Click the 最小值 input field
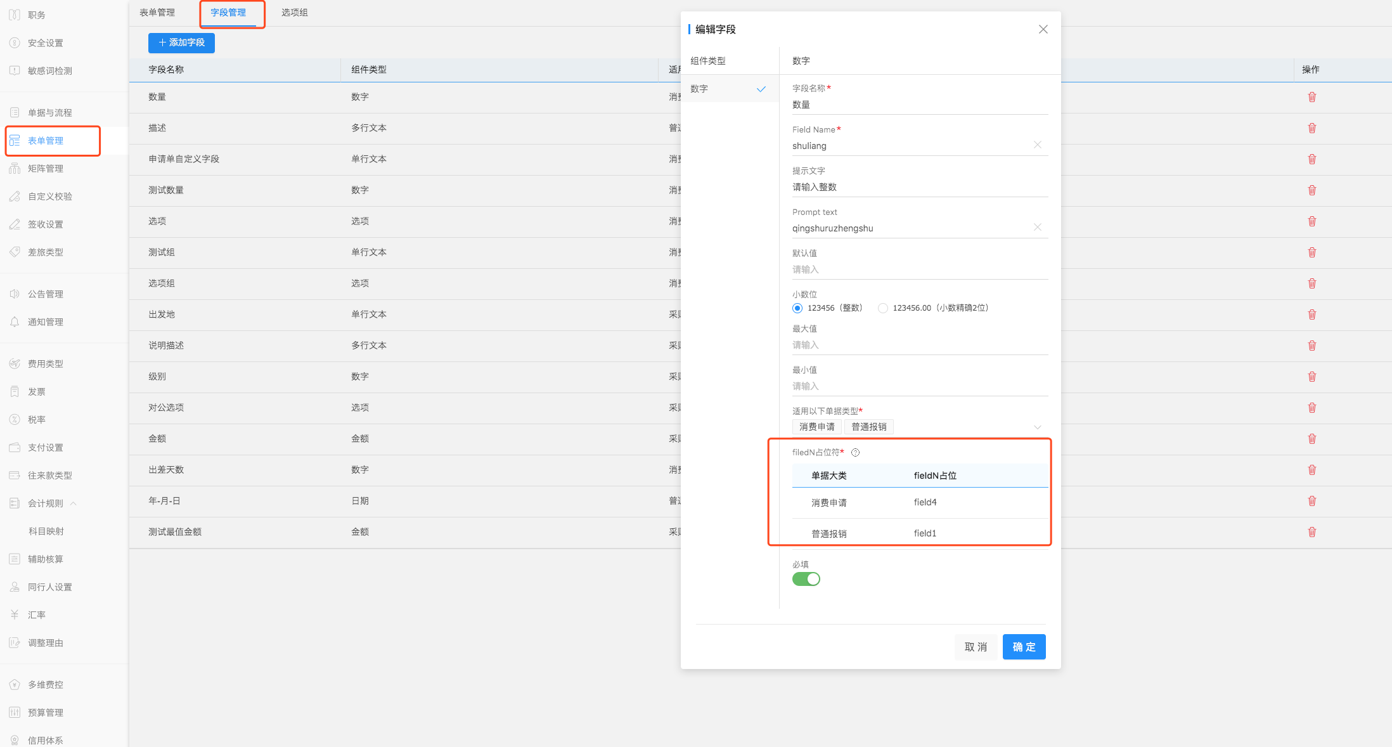Image resolution: width=1392 pixels, height=747 pixels. point(920,386)
